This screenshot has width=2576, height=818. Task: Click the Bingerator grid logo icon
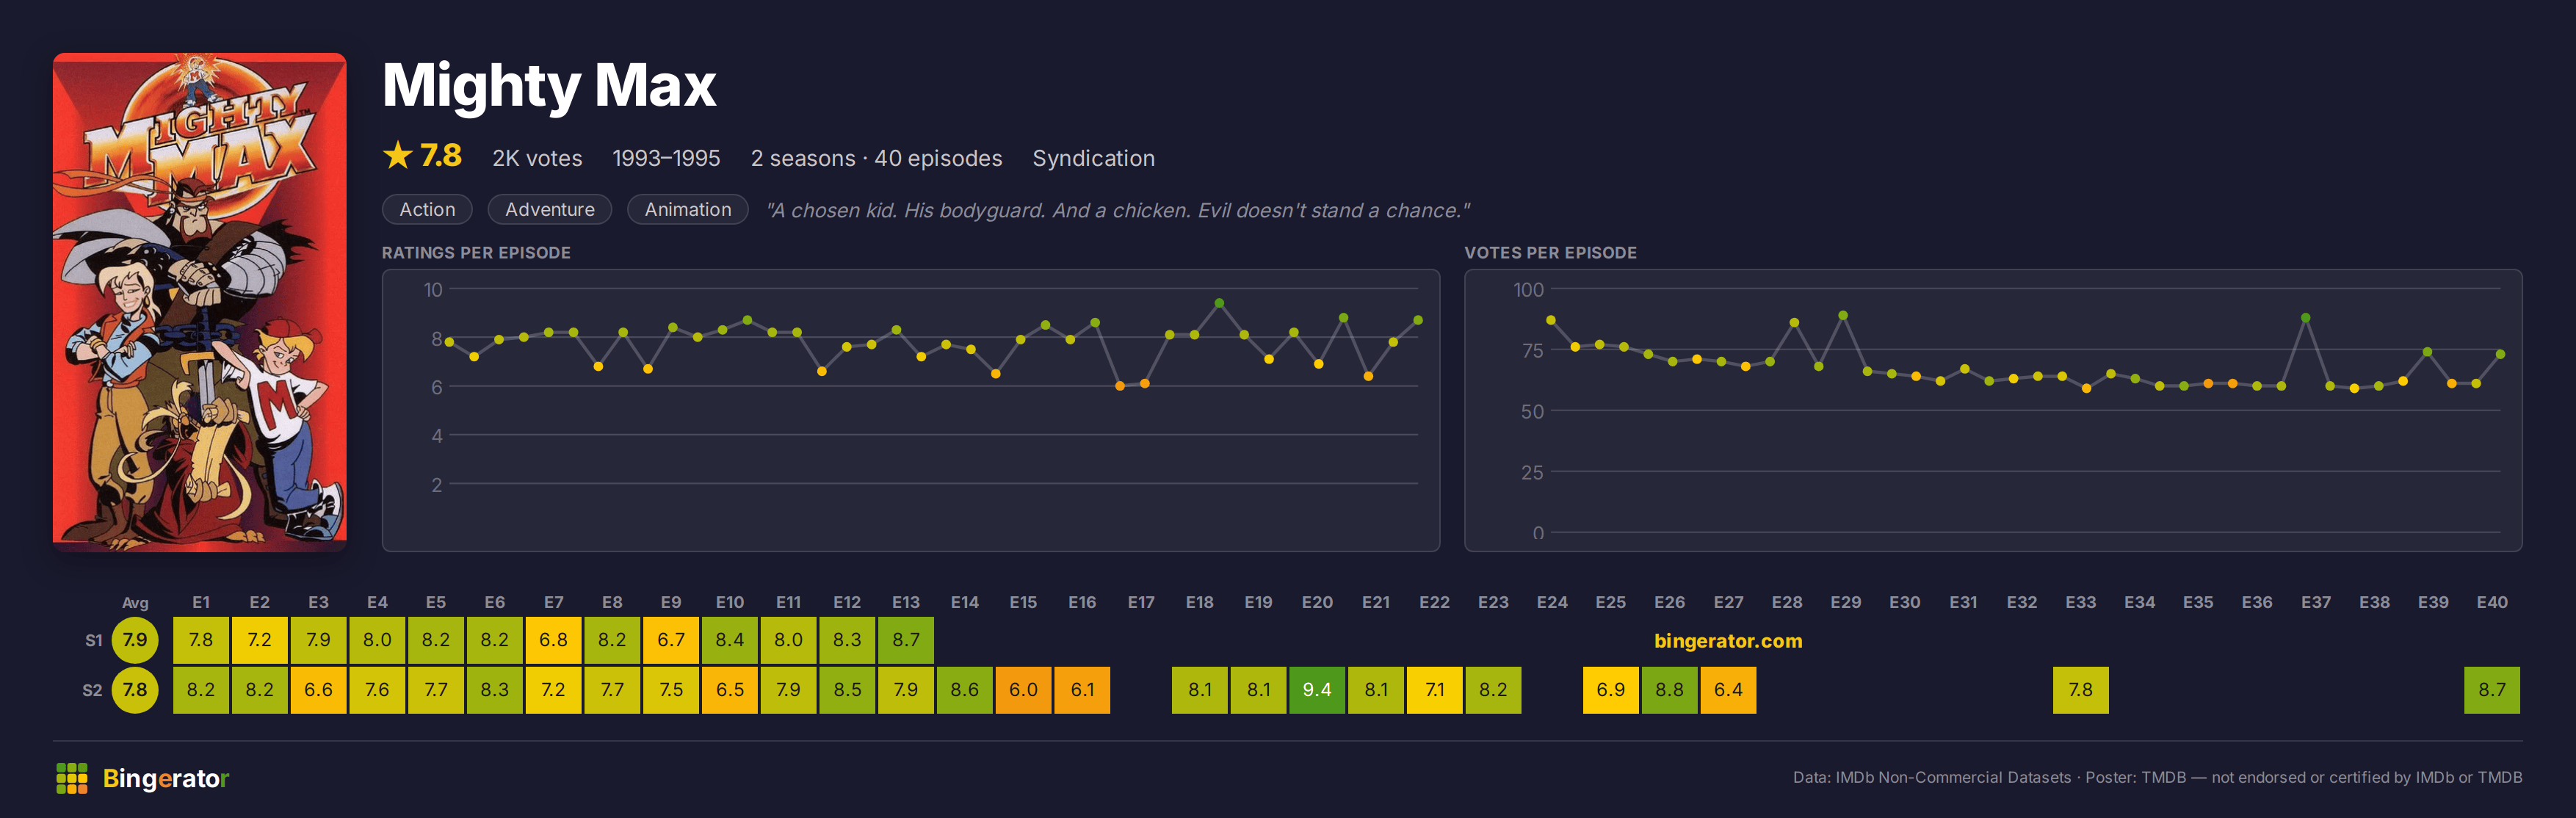72,778
